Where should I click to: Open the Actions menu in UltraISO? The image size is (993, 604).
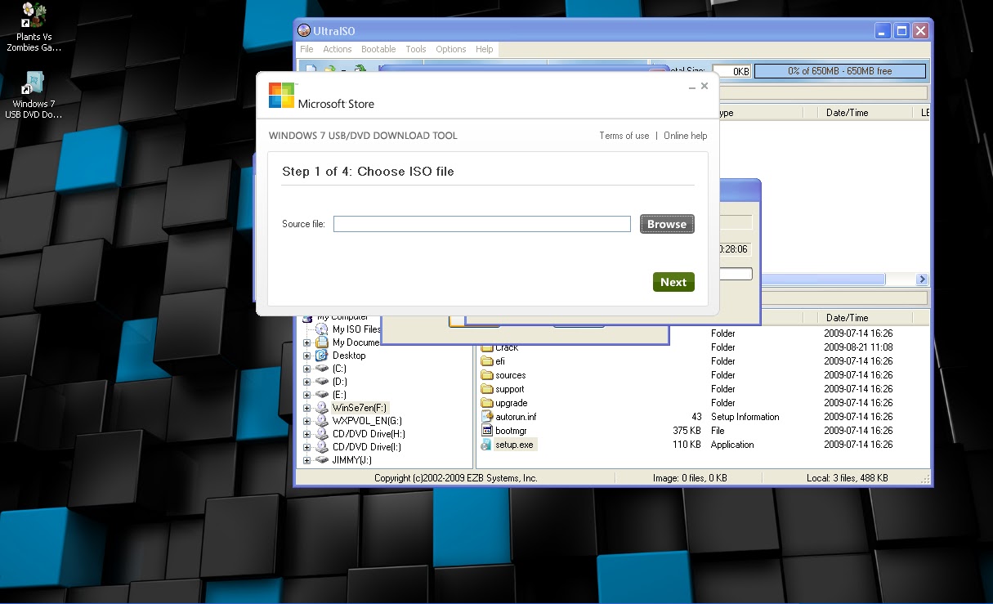[x=338, y=49]
